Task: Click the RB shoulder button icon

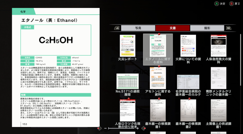Action: pyautogui.click(x=229, y=28)
